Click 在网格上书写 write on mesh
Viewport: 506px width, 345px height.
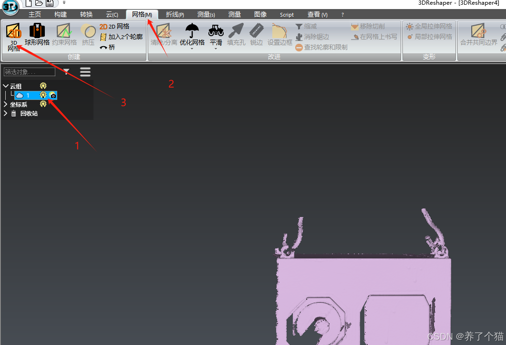[x=374, y=37]
